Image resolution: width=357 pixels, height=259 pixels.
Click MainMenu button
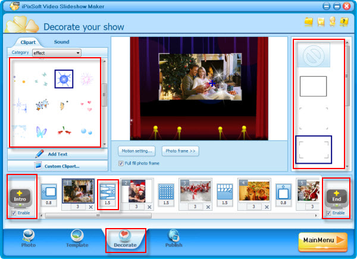coord(323,242)
